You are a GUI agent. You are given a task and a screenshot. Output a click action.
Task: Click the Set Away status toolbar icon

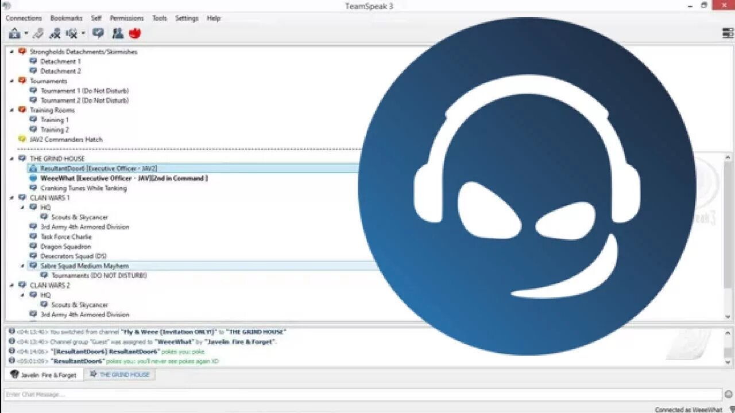coord(14,33)
